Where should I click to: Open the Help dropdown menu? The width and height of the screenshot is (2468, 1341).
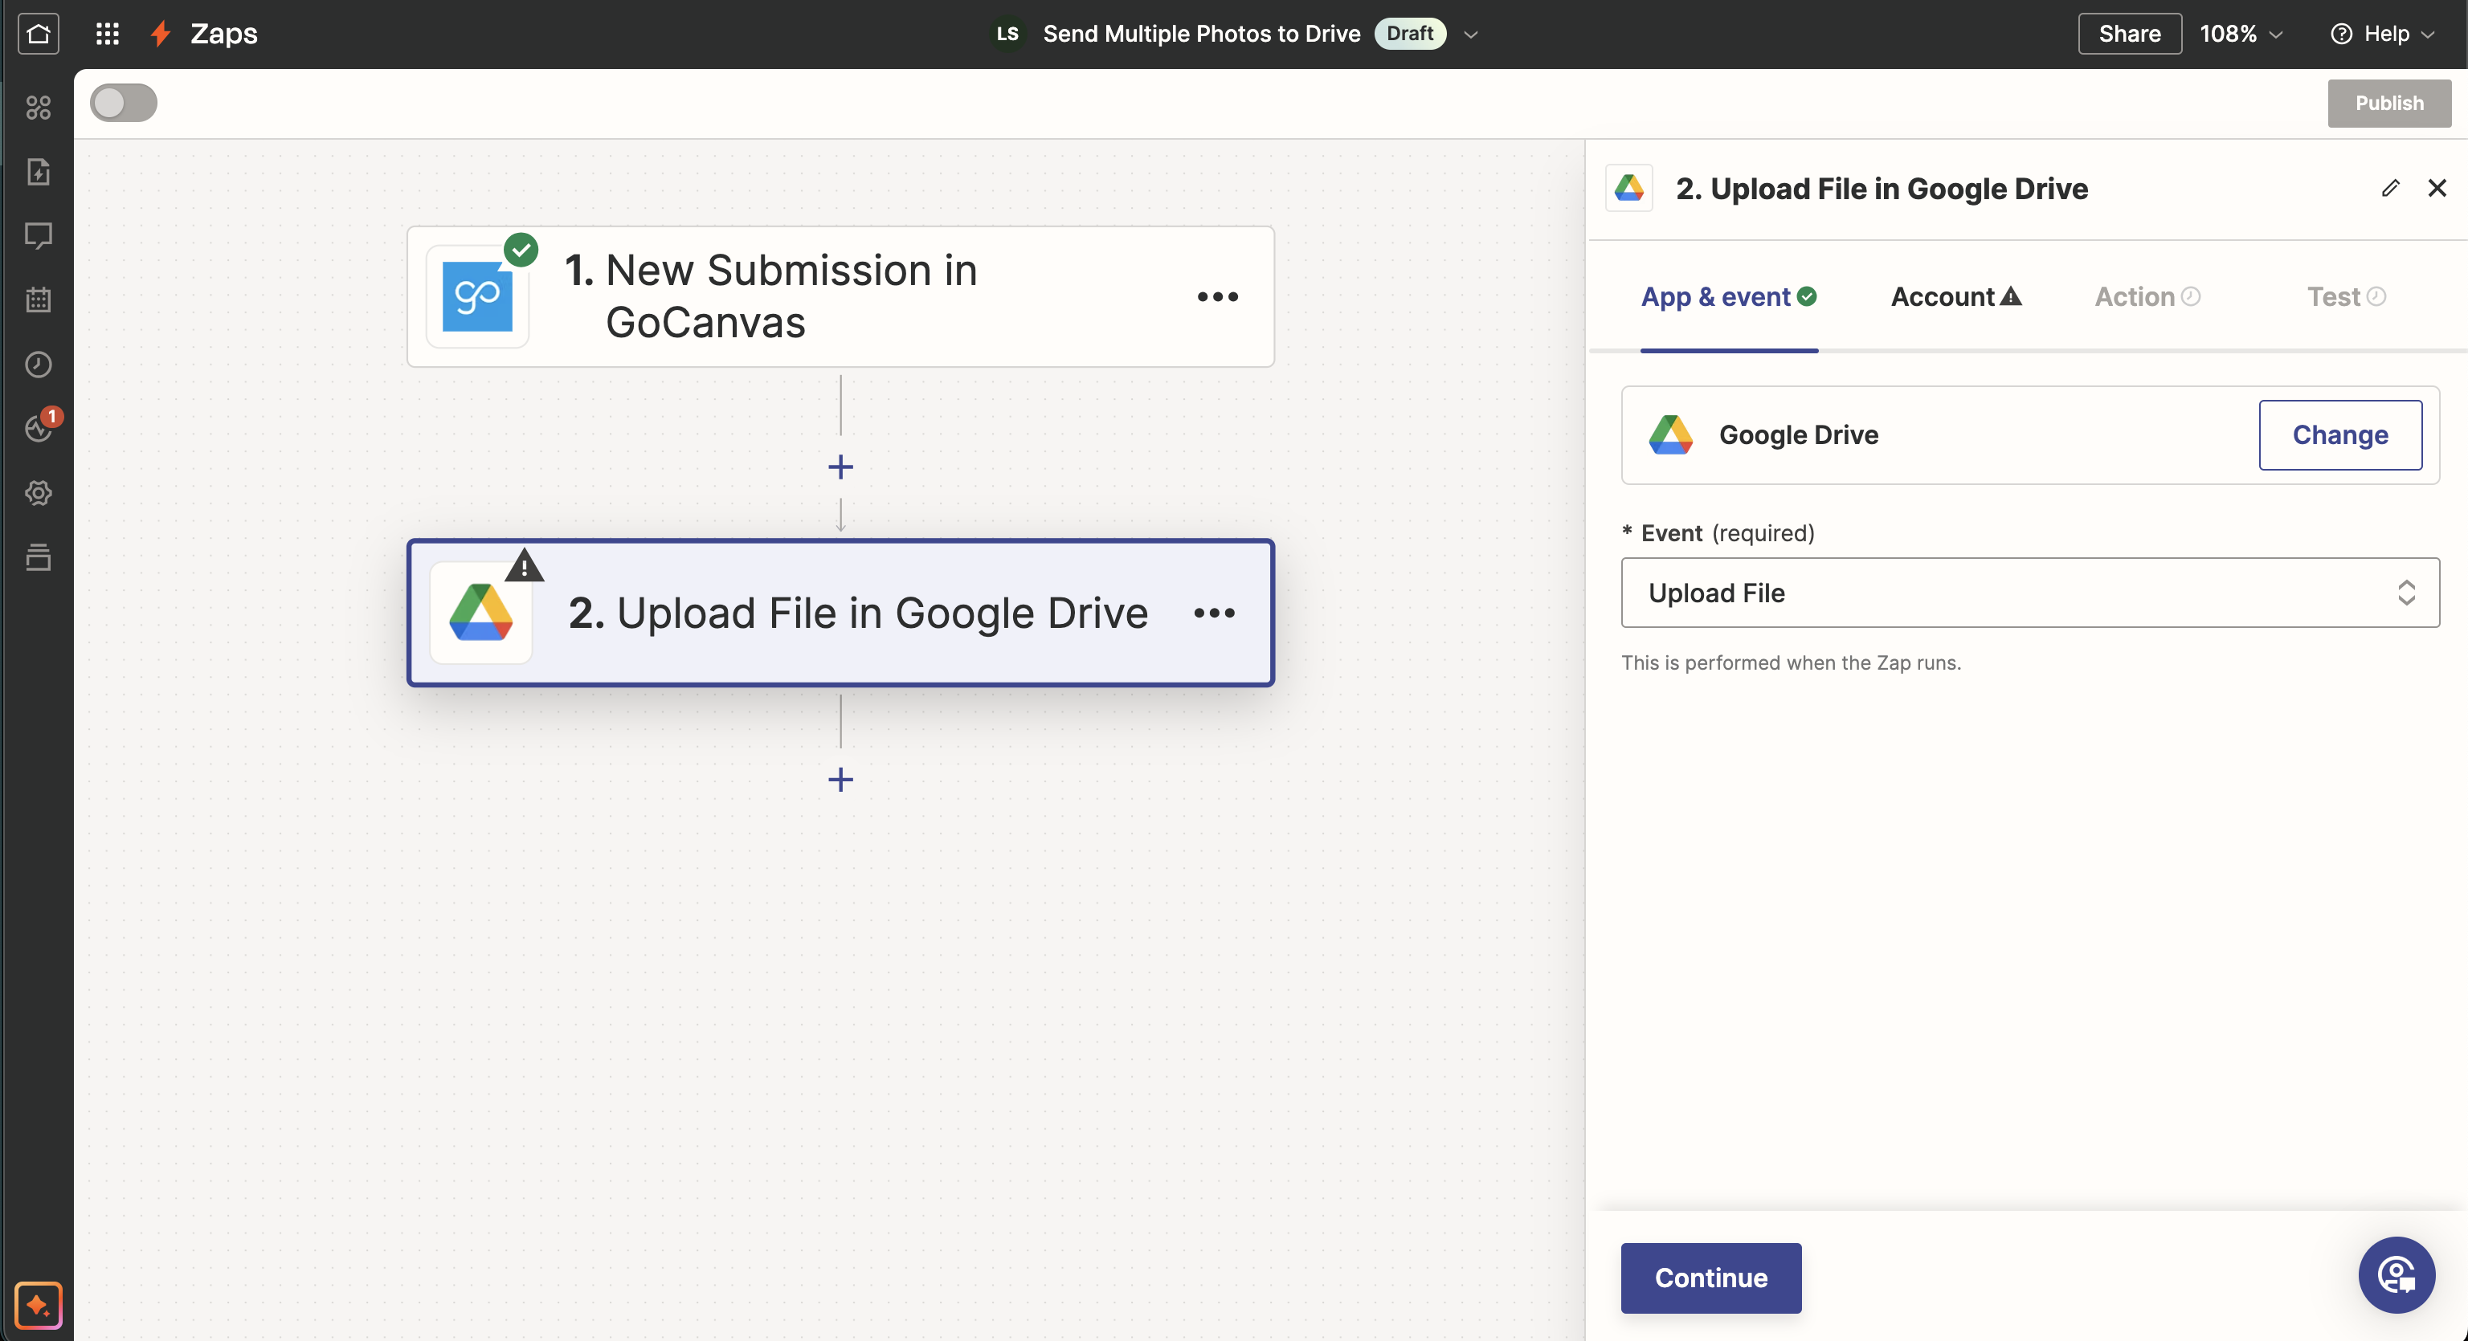coord(2382,34)
